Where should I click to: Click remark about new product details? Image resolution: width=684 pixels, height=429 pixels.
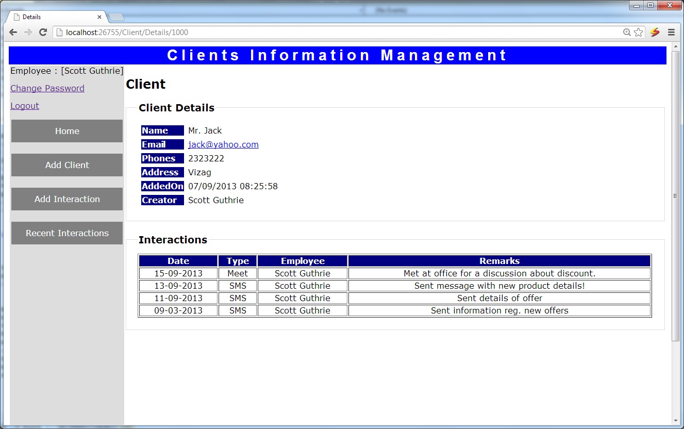point(499,286)
